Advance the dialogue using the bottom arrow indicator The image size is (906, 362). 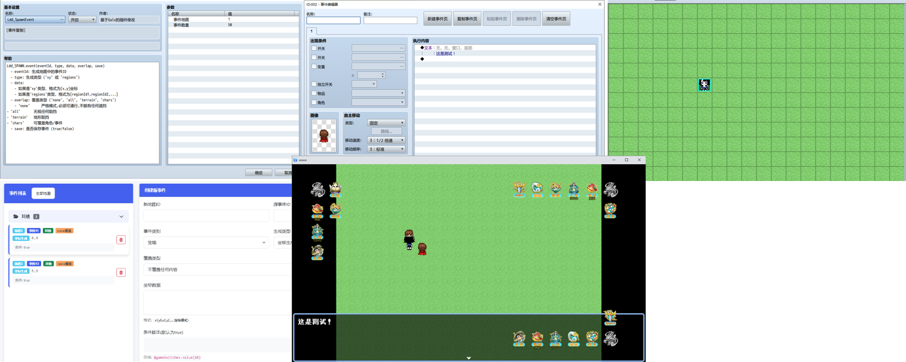[469, 358]
